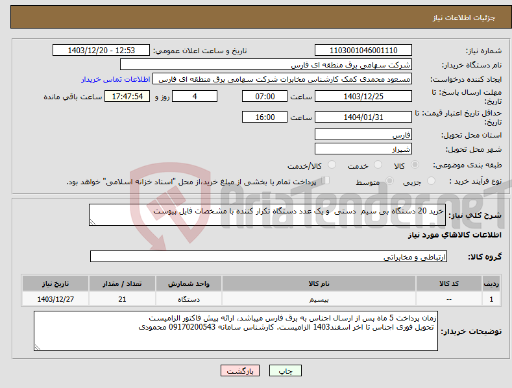Image resolution: width=512 pixels, height=388 pixels.
Task: Click the شرح کلی نیاز description textarea
Action: coord(267,215)
